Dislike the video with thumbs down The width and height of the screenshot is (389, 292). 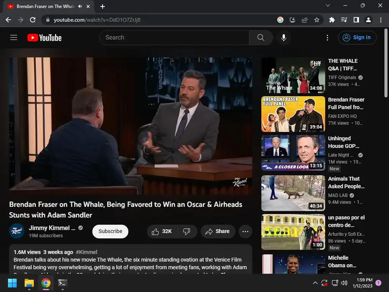coord(187,232)
